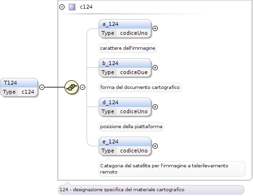Click codiceDue type value of b_124

pyautogui.click(x=134, y=73)
